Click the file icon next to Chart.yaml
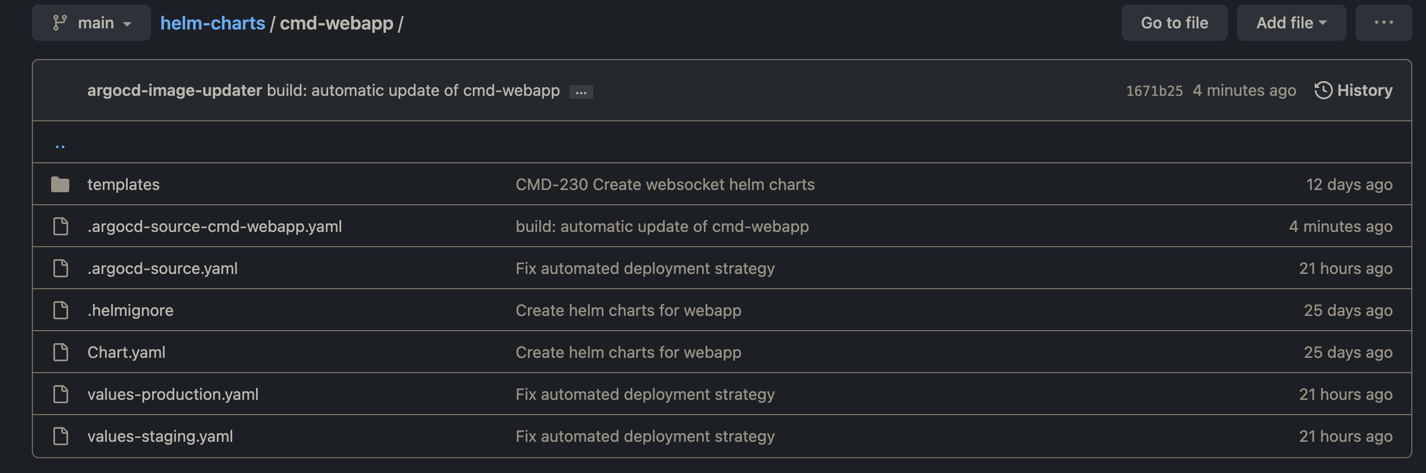Viewport: 1426px width, 473px height. [x=60, y=352]
